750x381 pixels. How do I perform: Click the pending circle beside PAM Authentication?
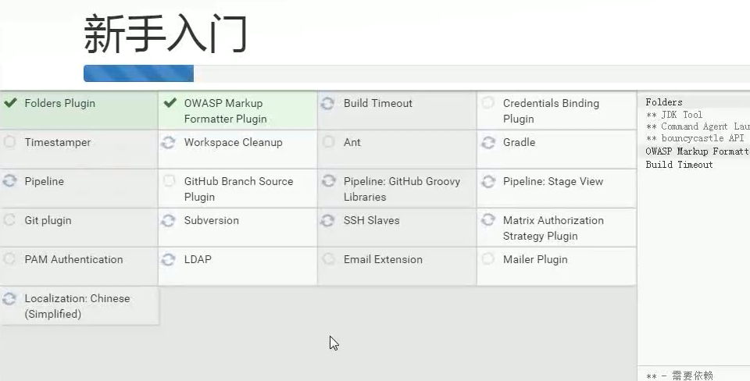point(9,259)
